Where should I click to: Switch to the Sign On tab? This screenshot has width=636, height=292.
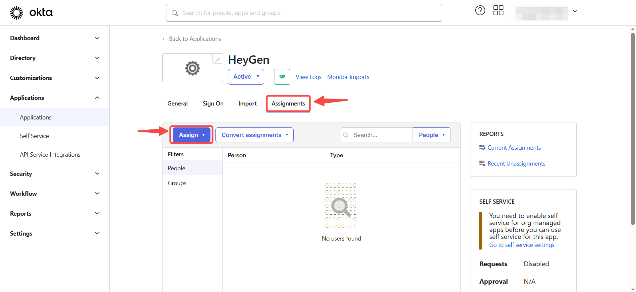pos(213,104)
